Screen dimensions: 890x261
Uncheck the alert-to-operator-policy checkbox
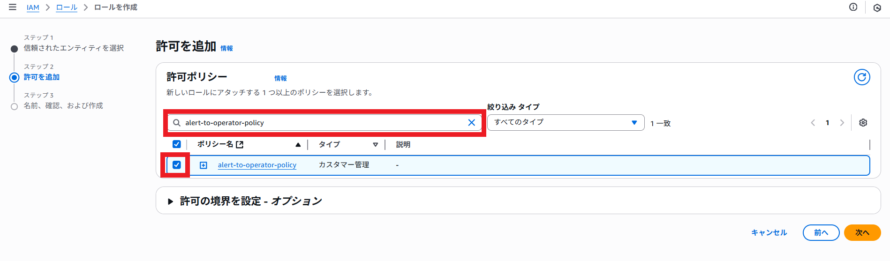177,165
